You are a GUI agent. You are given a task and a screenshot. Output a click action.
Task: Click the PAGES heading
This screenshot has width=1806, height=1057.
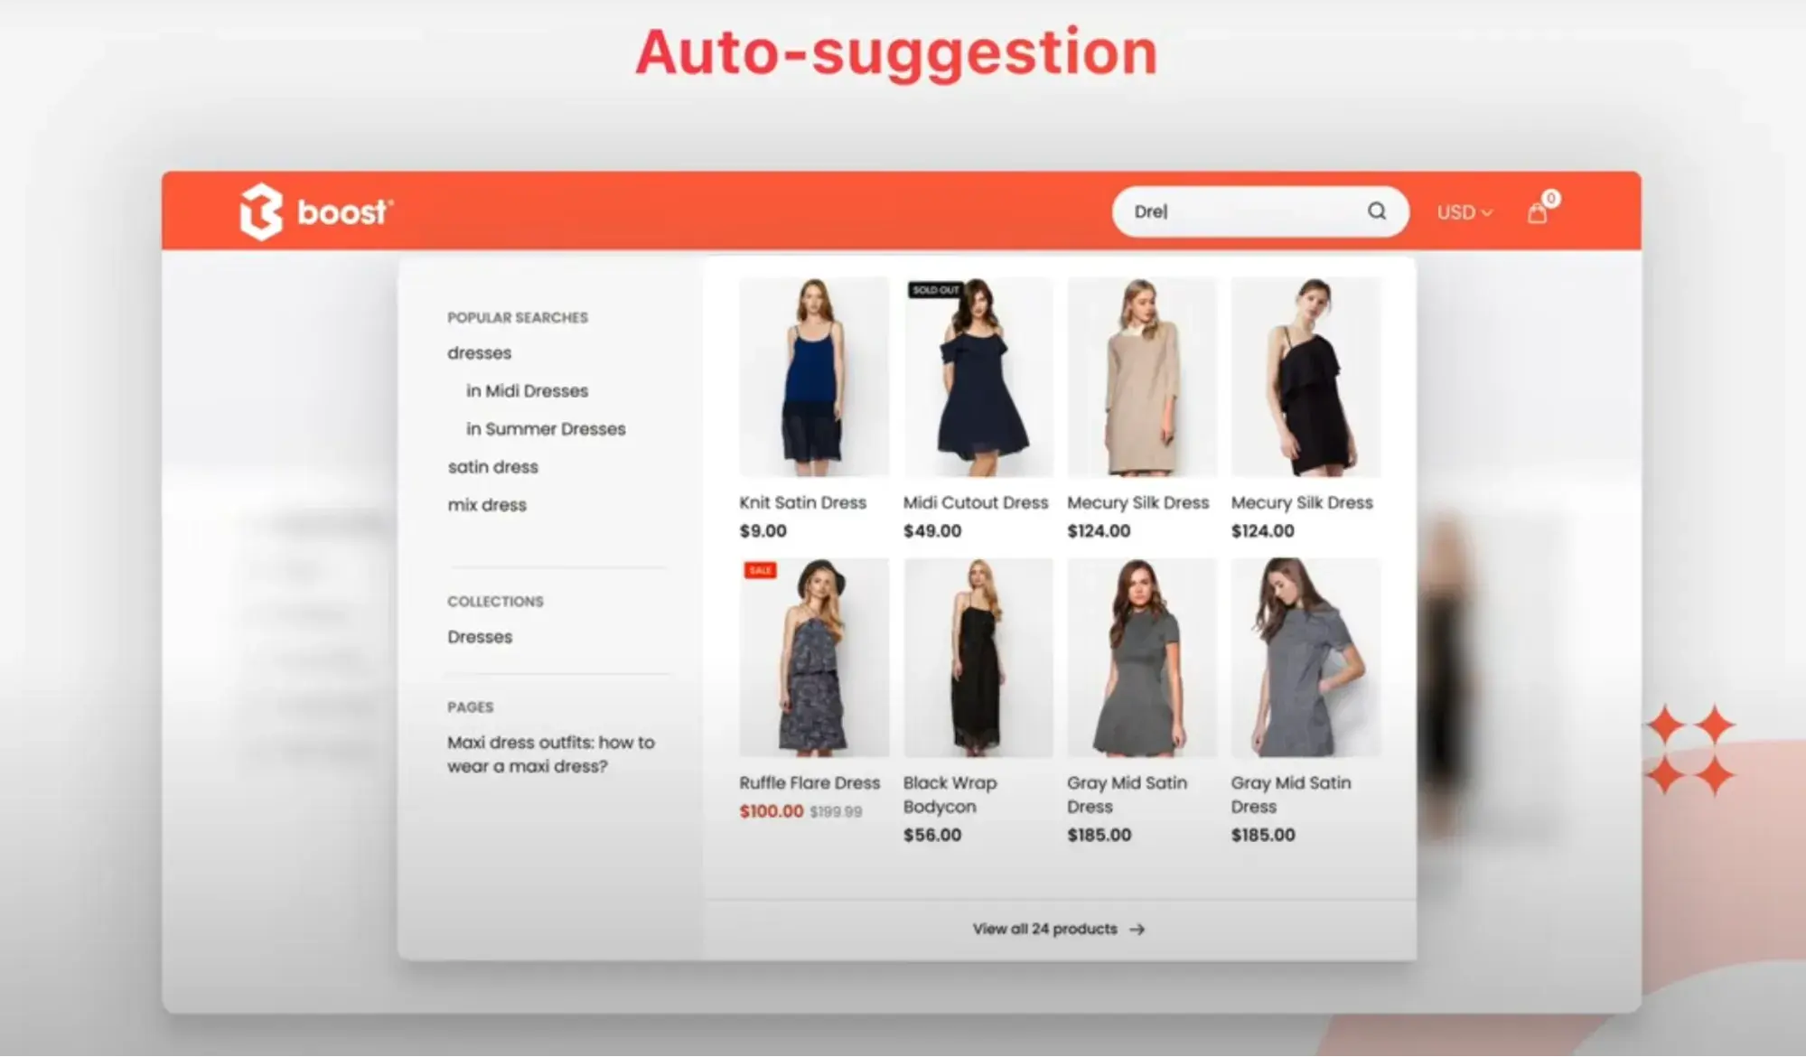click(x=470, y=707)
